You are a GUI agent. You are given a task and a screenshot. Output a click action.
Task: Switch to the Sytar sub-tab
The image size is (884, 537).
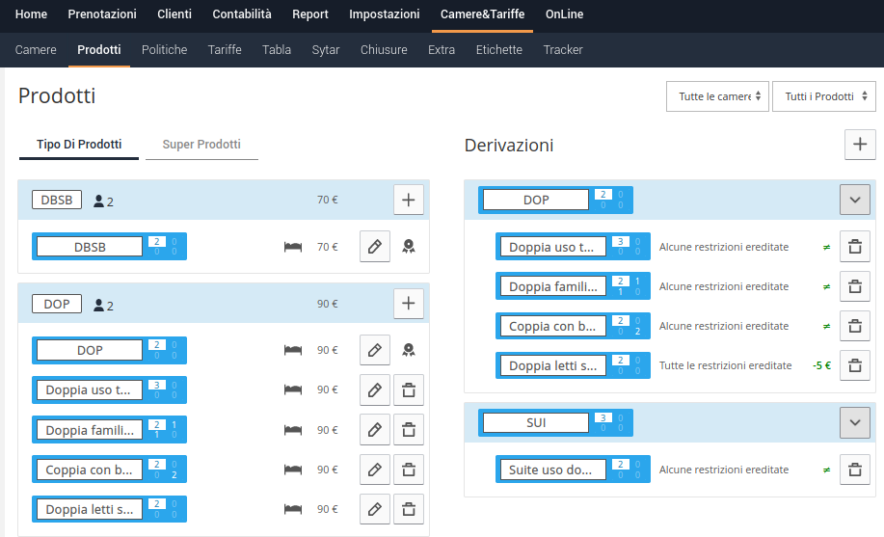(x=326, y=49)
